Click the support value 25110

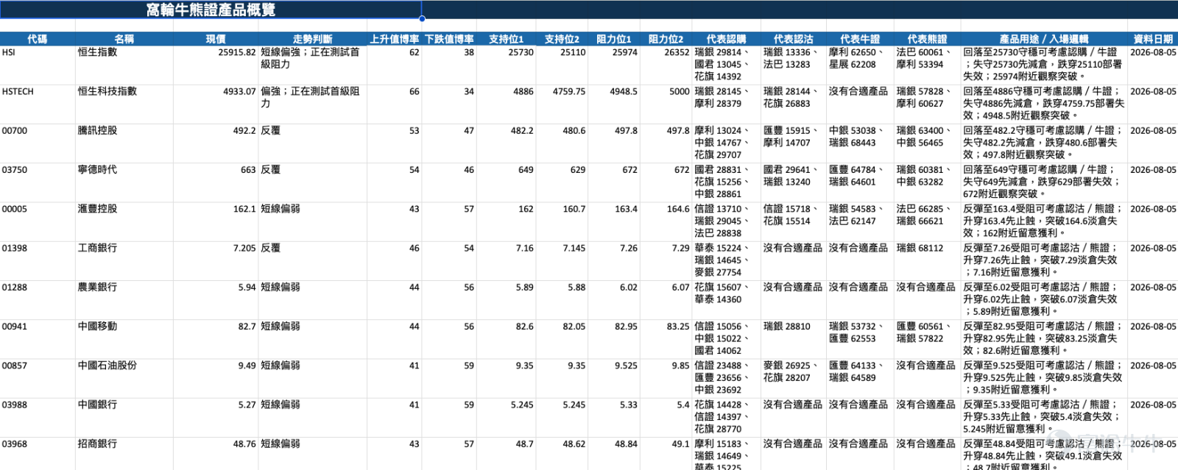coord(562,65)
